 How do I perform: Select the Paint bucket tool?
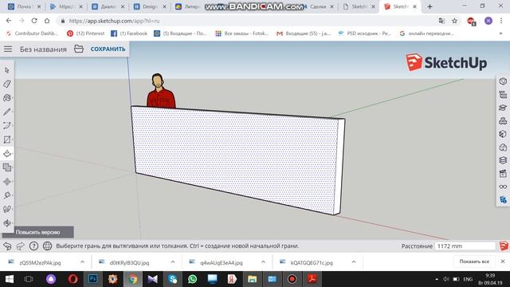point(7,98)
